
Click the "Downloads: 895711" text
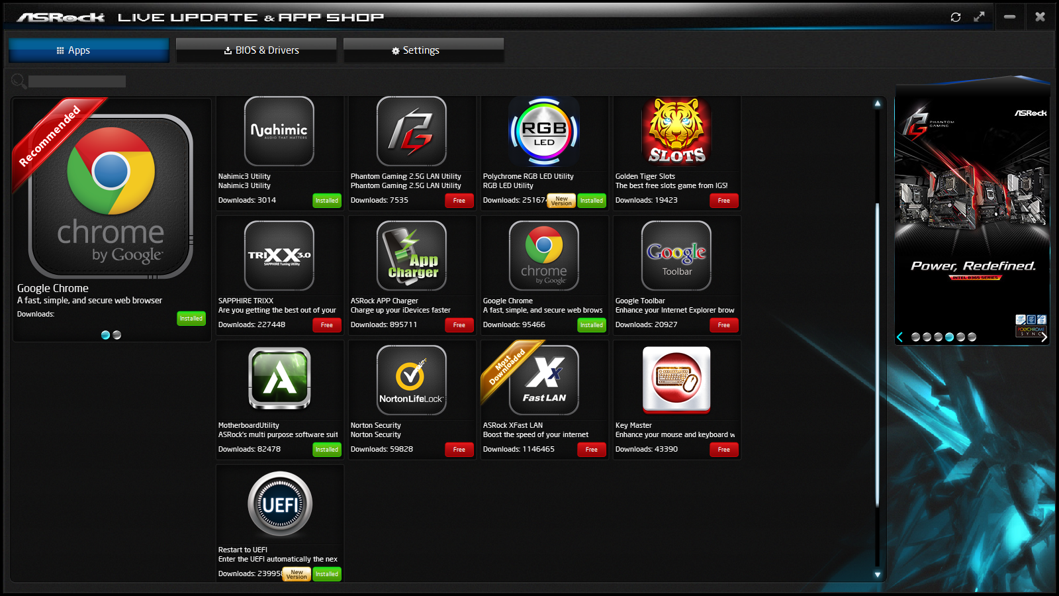tap(384, 325)
